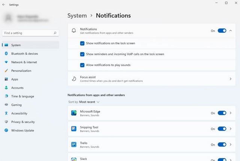The width and height of the screenshot is (240, 161).
Task: Open the Snipping Tool app row
Action: [151, 129]
